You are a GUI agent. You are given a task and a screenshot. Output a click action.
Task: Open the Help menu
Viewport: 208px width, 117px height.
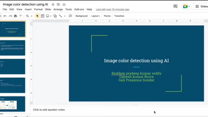(x=89, y=9)
